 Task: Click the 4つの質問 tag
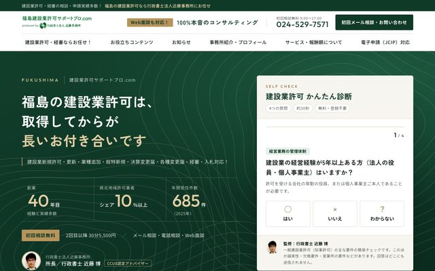tap(278, 108)
